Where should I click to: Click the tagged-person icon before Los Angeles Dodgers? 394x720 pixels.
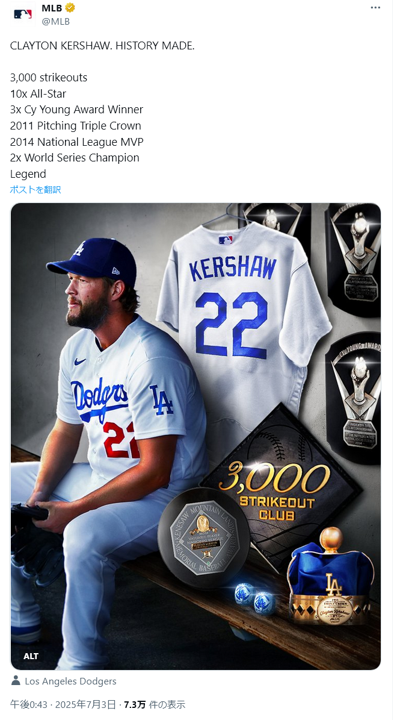pyautogui.click(x=16, y=680)
